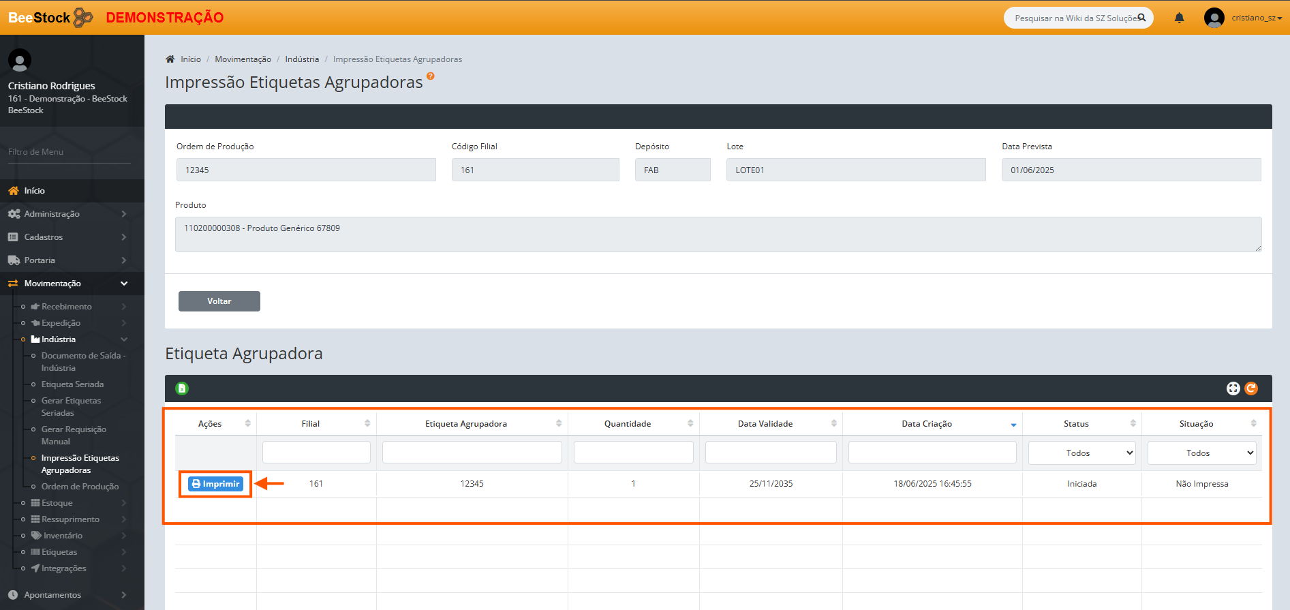Click the fullscreen expand grid icon

coord(1233,388)
